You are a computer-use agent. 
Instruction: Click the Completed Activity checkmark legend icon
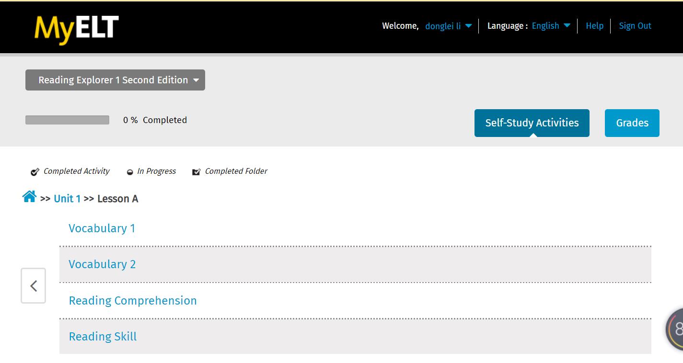[35, 172]
